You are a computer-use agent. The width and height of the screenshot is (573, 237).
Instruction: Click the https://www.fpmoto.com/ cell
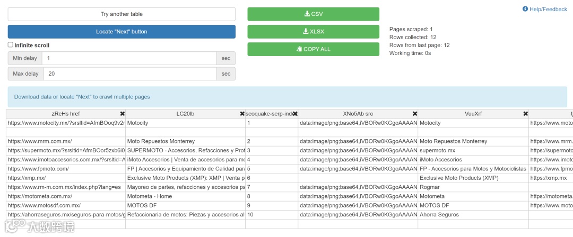click(x=66, y=169)
